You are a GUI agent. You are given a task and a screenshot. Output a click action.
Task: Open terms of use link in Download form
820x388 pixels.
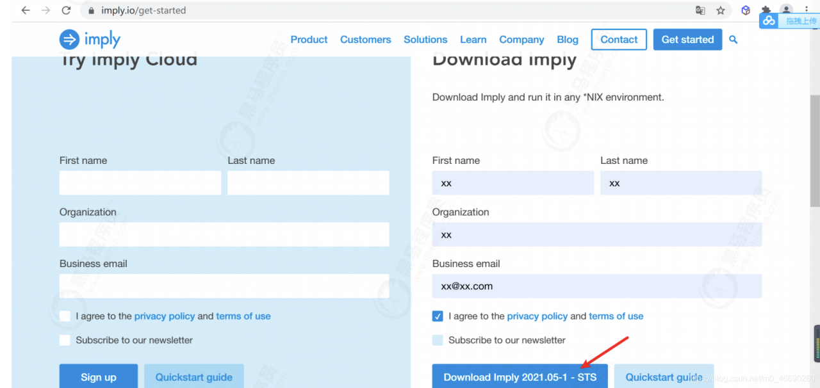pyautogui.click(x=616, y=316)
